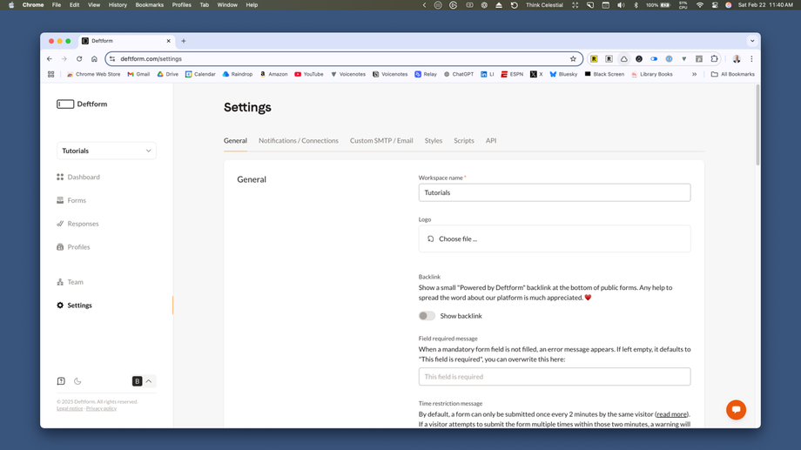Viewport: 801px width, 450px height.
Task: Switch to the Custom SMTP / Email tab
Action: 381,140
